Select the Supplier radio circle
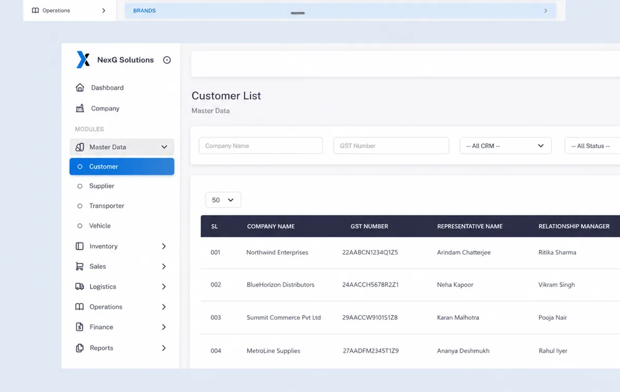 [80, 186]
